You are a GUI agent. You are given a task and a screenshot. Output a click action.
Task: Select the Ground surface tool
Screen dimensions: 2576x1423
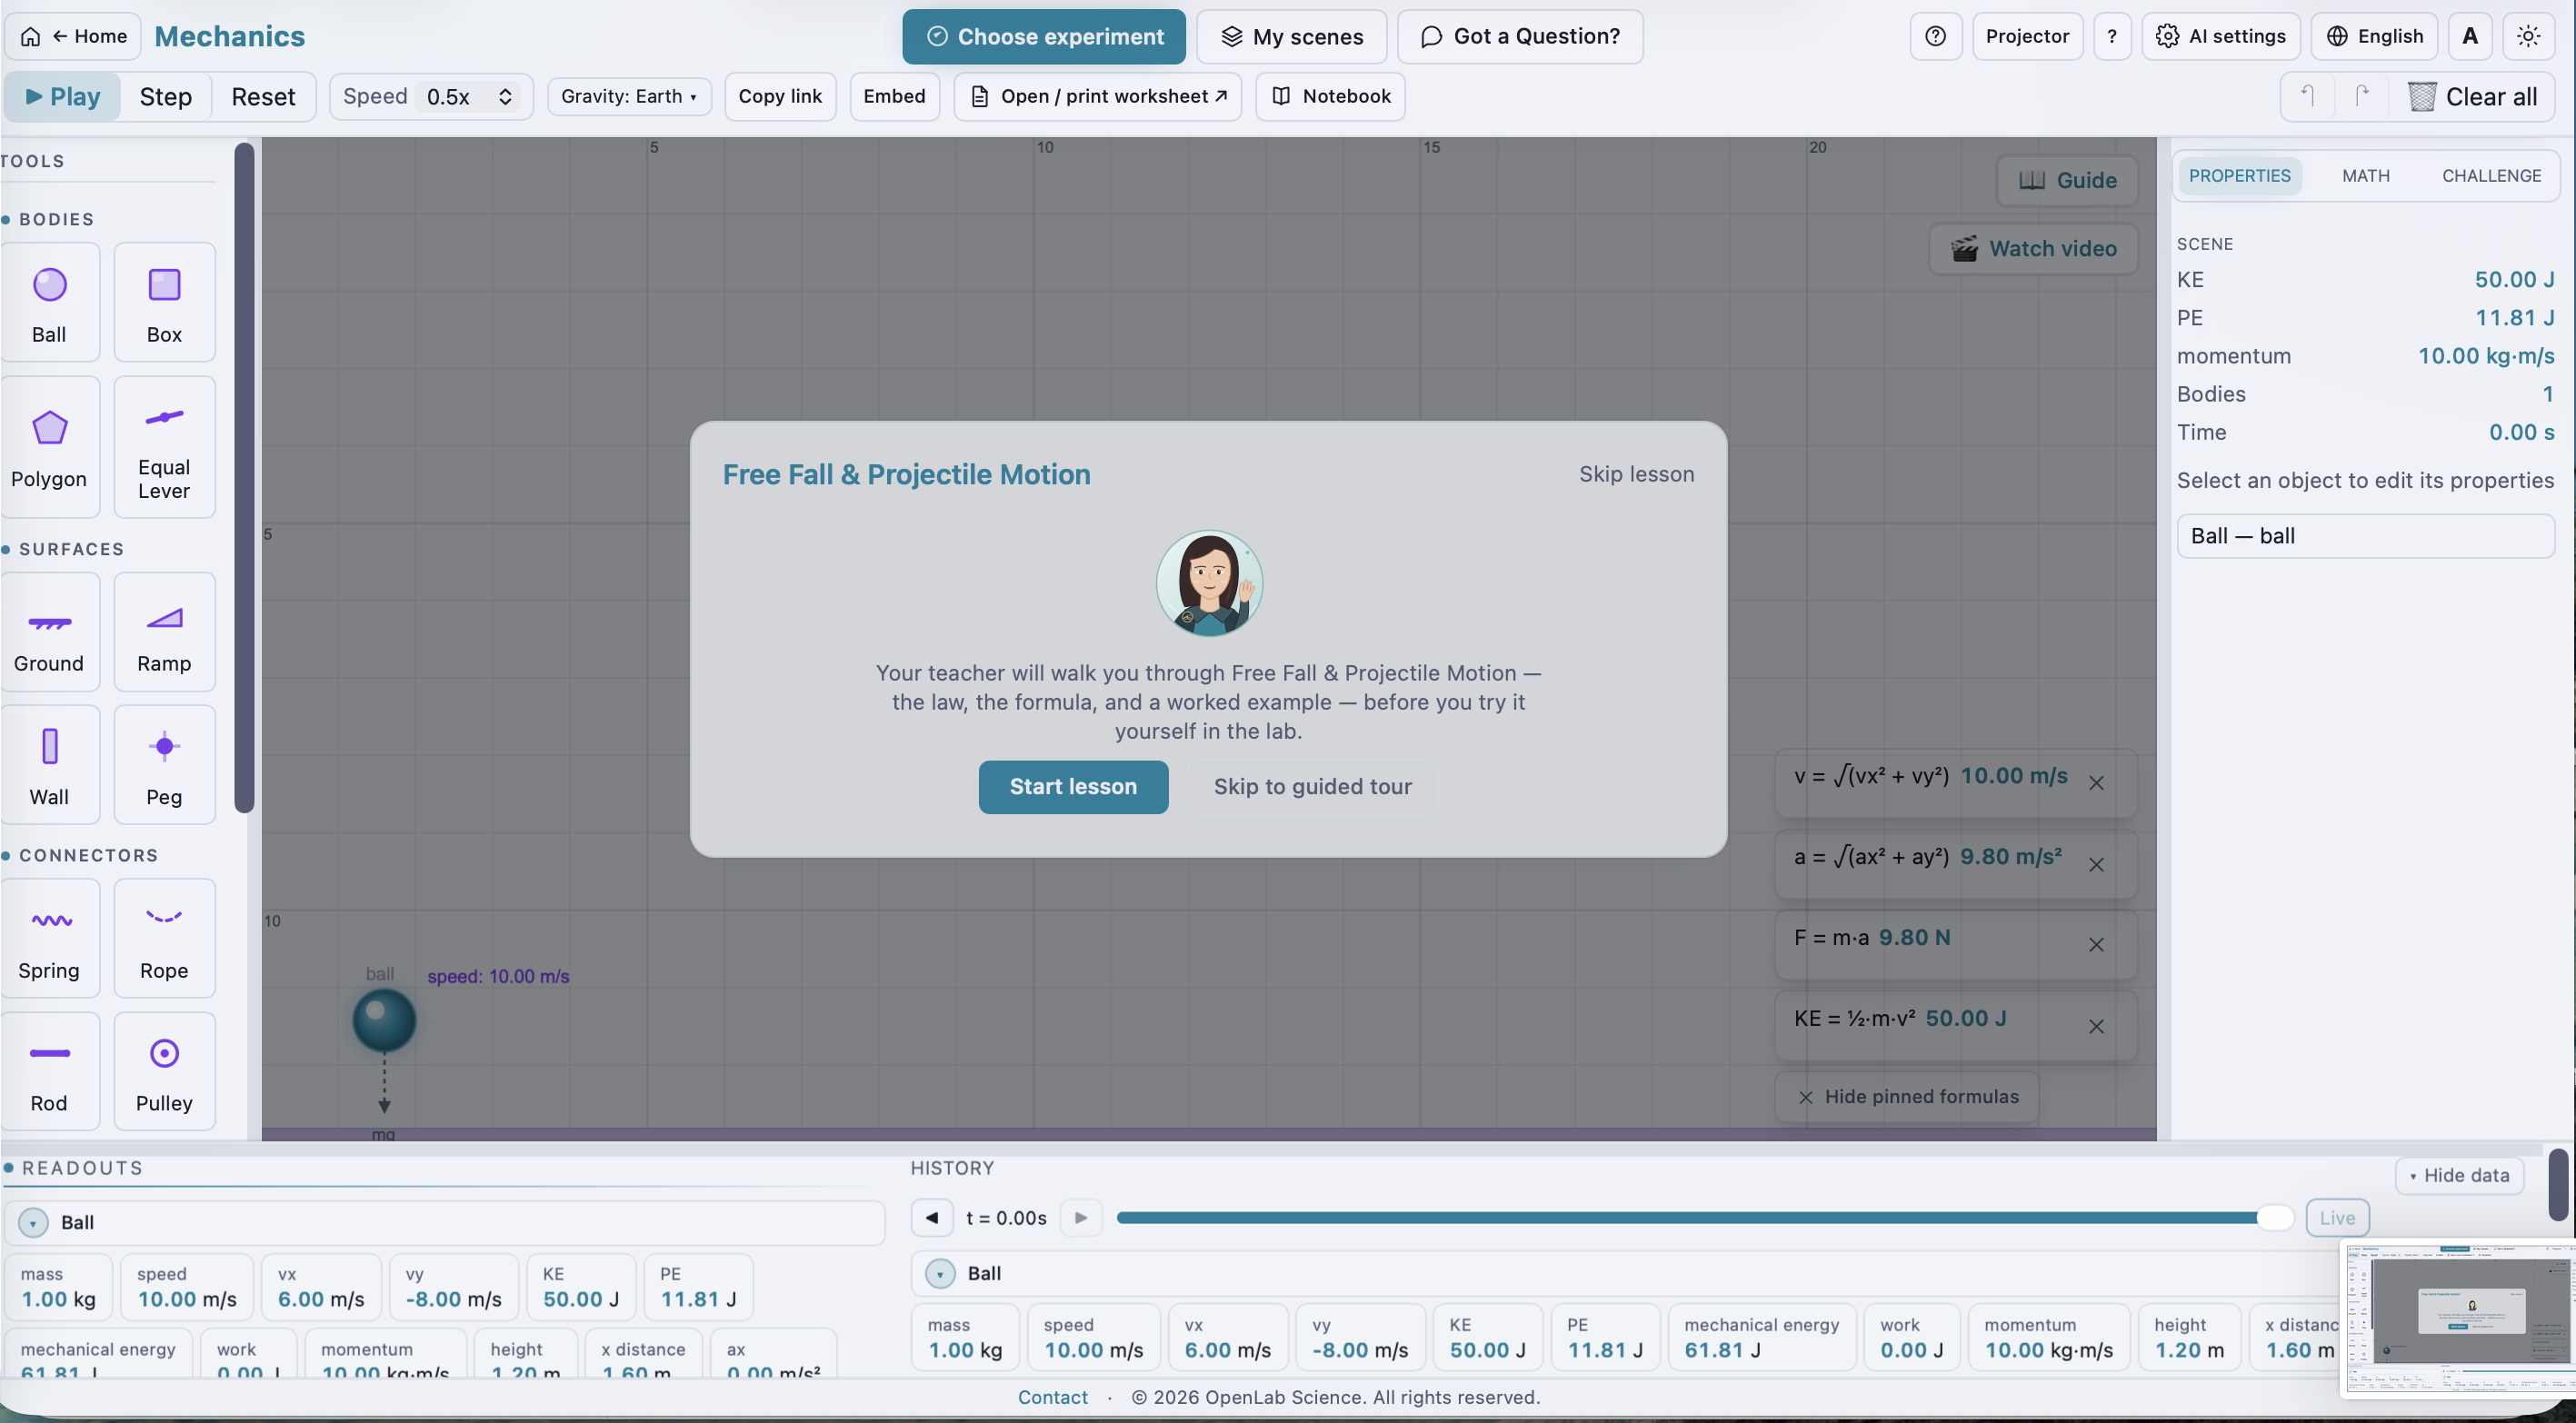(x=49, y=632)
